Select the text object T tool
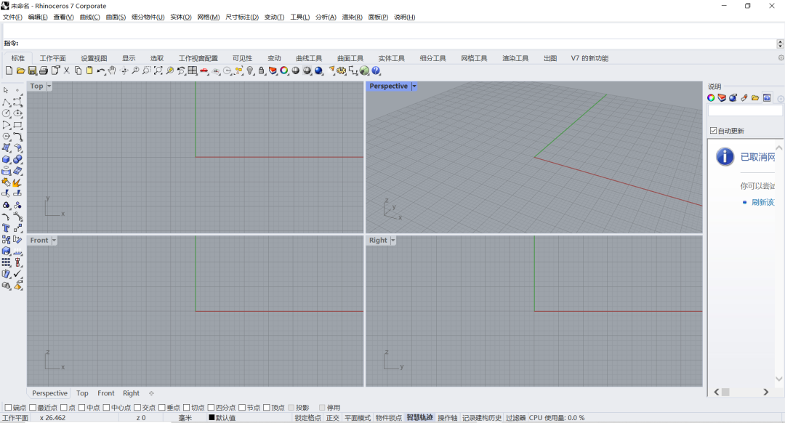The height and width of the screenshot is (423, 785). click(6, 227)
